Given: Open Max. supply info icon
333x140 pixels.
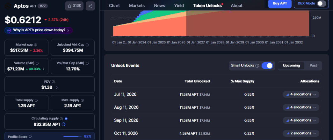Looking at the screenshot, I should [x=82, y=100].
